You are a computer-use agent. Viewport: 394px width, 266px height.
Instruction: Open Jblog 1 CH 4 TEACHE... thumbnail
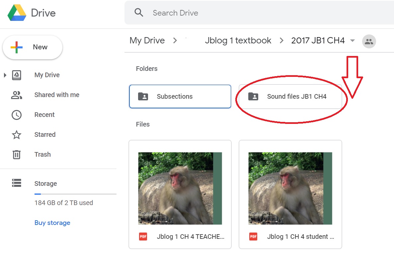tap(180, 188)
